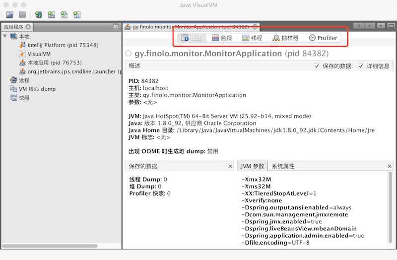Viewport: 397px width, 260px height.
Task: Uncheck the 详细信息 checkbox
Action: point(361,66)
